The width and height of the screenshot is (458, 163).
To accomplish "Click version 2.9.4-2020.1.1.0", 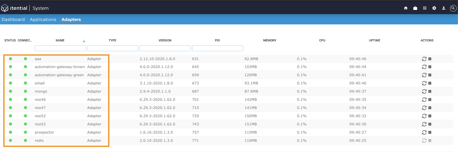I will 155,91.
